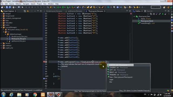Viewport: 173px width, 97px height.
Task: Open the Source menu
Action: (12, 4)
